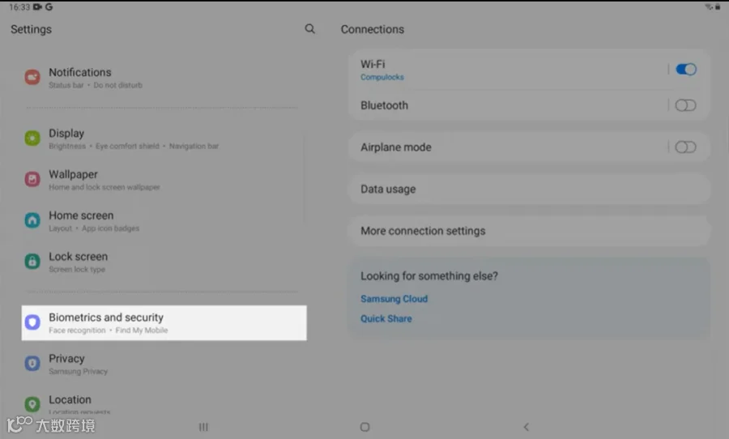Tap the Notifications bell icon

coord(32,77)
